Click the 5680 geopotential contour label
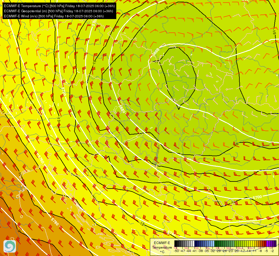The height and width of the screenshot is (256, 279). [x=122, y=109]
